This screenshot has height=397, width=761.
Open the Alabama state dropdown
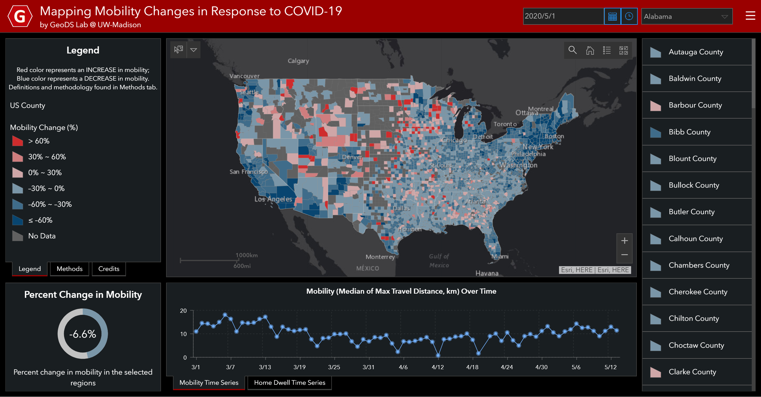tap(687, 16)
